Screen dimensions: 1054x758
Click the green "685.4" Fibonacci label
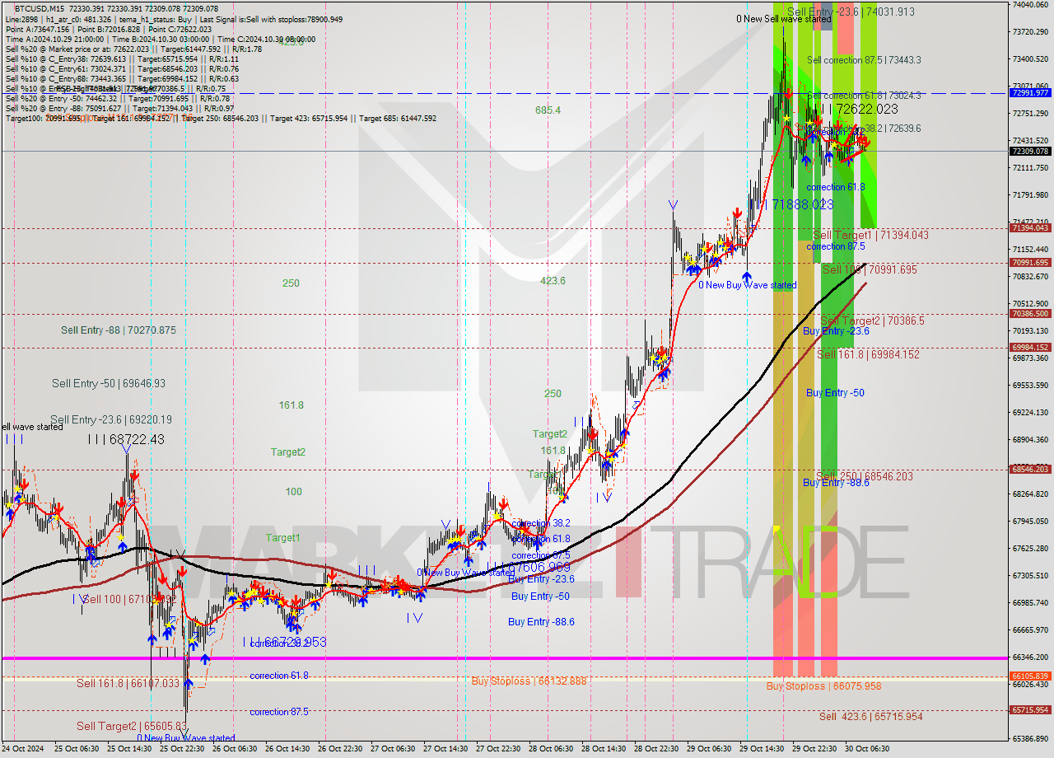[548, 110]
